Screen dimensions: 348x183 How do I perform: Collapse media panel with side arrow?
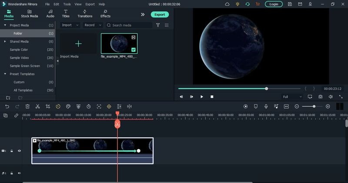point(57,61)
